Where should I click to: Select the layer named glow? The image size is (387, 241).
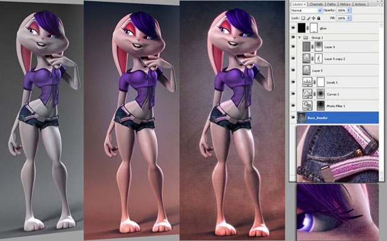323,28
